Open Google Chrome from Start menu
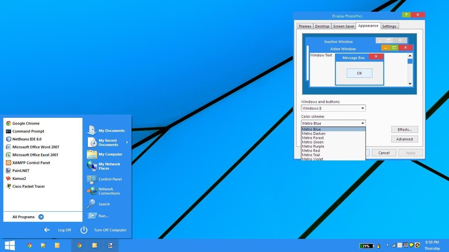 click(25, 124)
